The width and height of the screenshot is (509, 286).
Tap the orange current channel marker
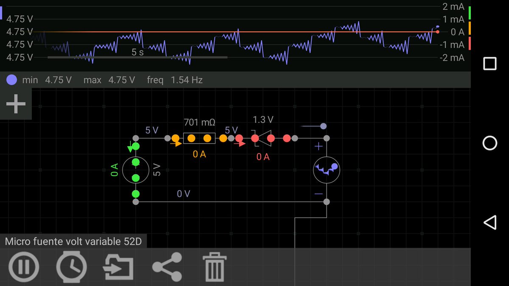[x=470, y=28]
